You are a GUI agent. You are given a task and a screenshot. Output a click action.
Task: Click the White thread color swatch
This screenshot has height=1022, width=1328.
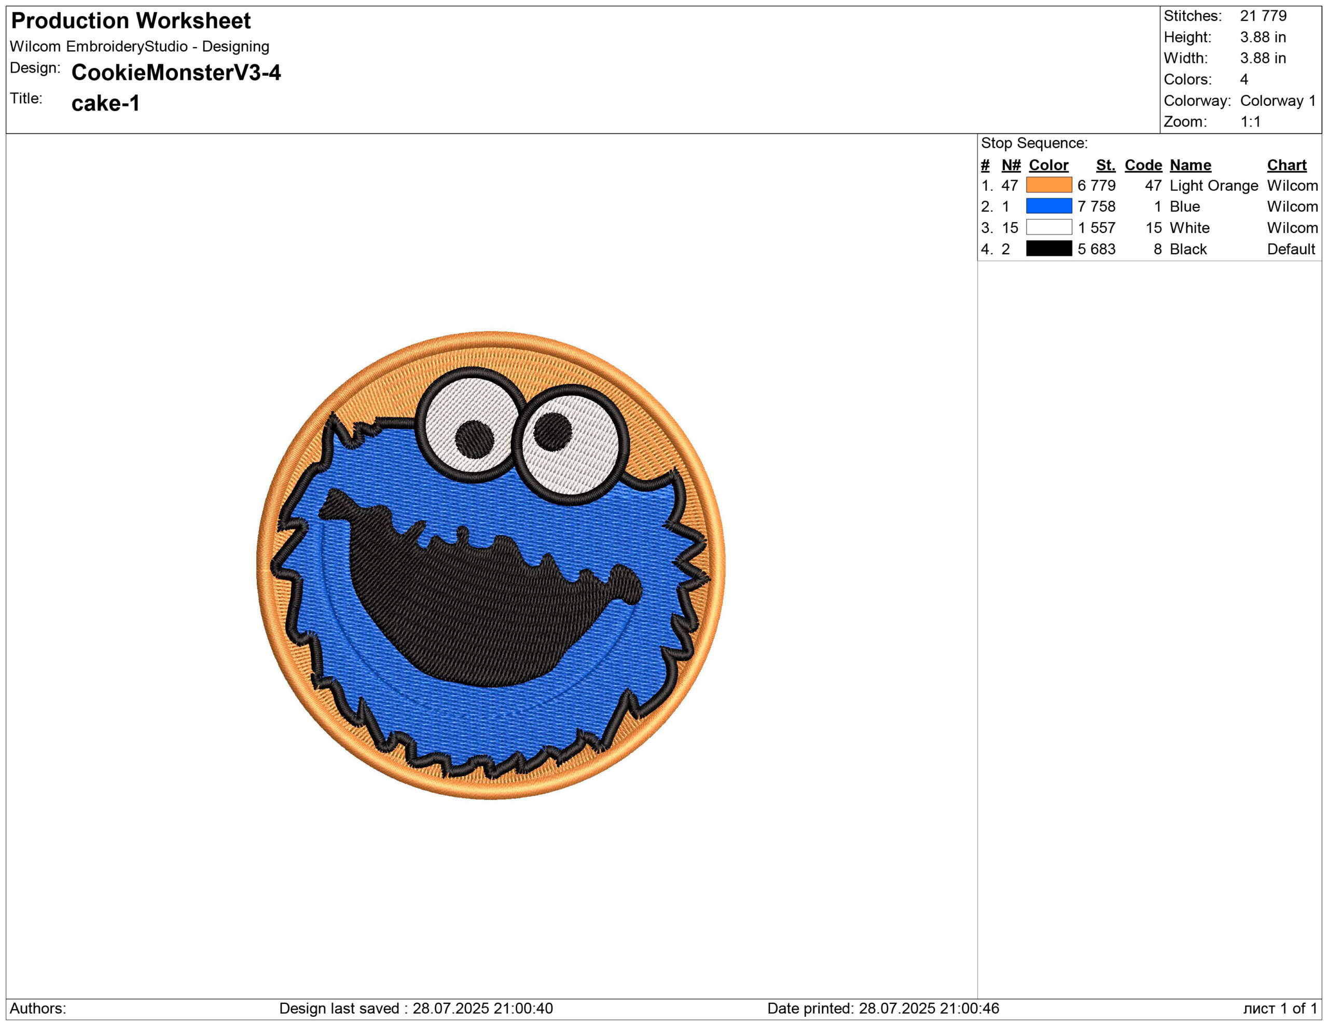(x=1048, y=227)
